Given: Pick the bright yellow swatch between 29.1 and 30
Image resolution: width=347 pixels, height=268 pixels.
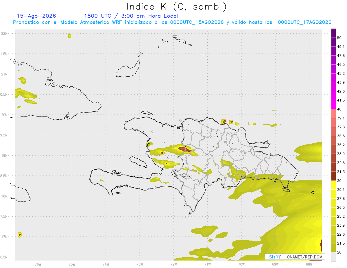Looking at the screenshot, I should [x=333, y=185].
